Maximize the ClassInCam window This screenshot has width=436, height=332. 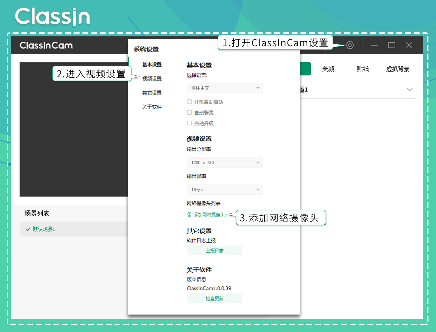392,45
